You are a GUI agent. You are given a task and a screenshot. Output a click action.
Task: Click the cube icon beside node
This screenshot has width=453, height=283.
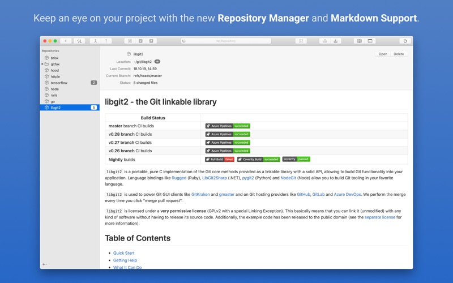(46, 89)
